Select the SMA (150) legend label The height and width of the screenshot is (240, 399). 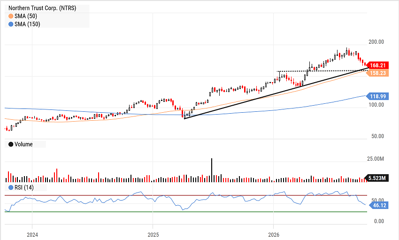pos(27,24)
